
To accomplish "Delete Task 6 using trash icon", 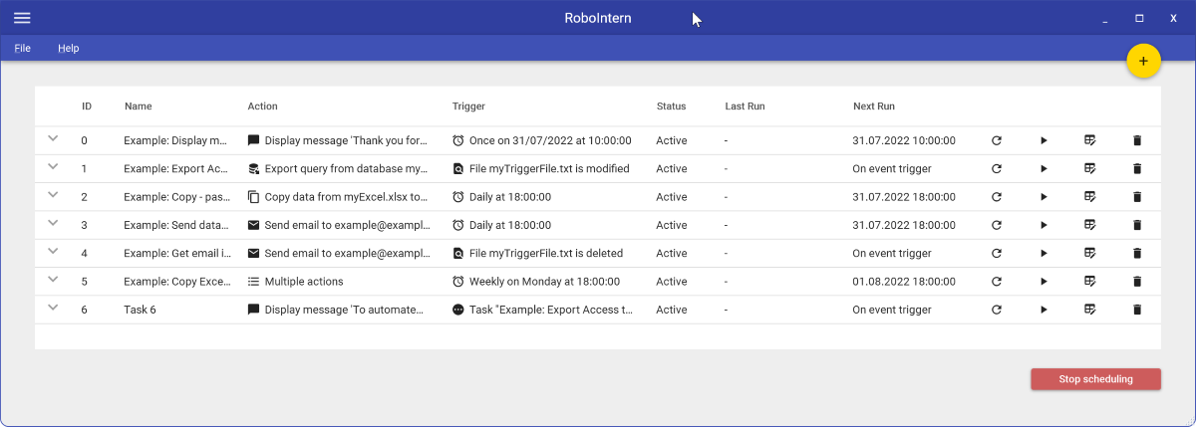I will pyautogui.click(x=1137, y=310).
